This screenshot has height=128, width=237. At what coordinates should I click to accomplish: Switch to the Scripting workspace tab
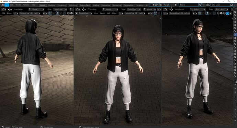(x=140, y=5)
